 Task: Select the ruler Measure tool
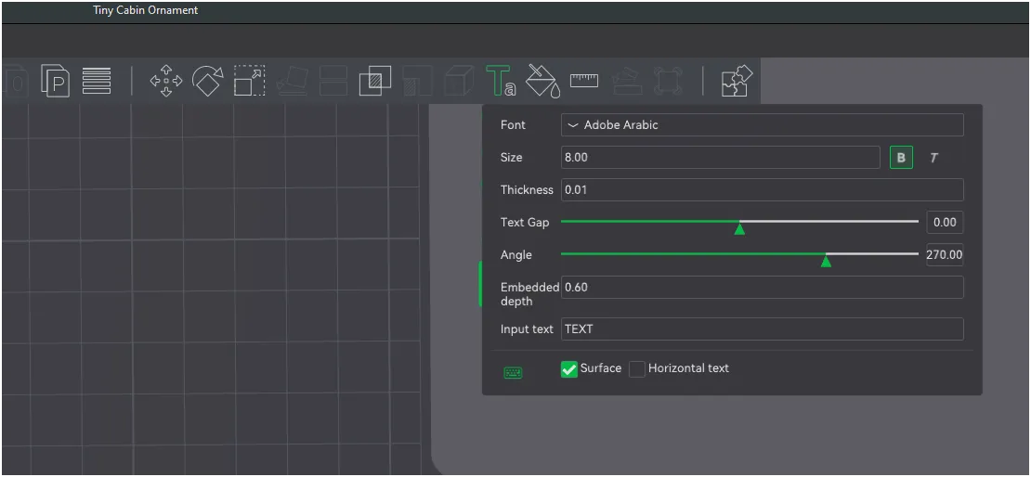click(584, 80)
